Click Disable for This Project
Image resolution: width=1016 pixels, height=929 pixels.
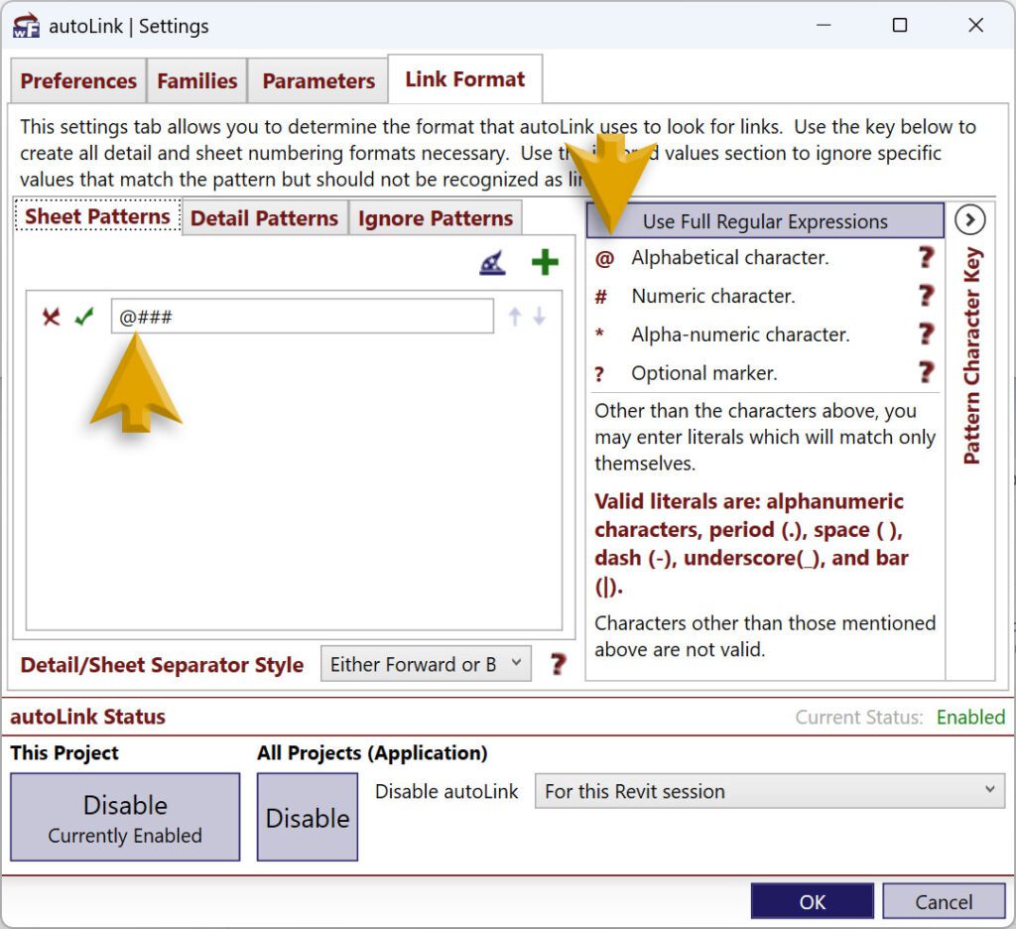pos(125,817)
